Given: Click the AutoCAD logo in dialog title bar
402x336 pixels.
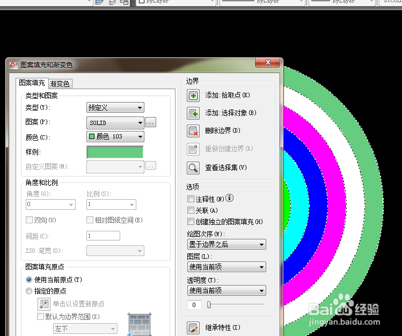Looking at the screenshot, I should (13, 64).
